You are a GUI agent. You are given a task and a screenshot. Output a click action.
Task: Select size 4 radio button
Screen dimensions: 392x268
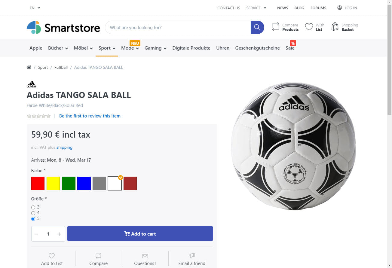33,213
